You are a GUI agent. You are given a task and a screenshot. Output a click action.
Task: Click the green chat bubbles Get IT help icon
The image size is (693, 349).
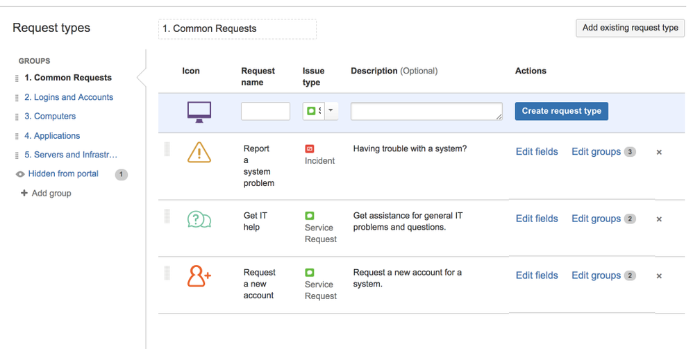click(199, 220)
